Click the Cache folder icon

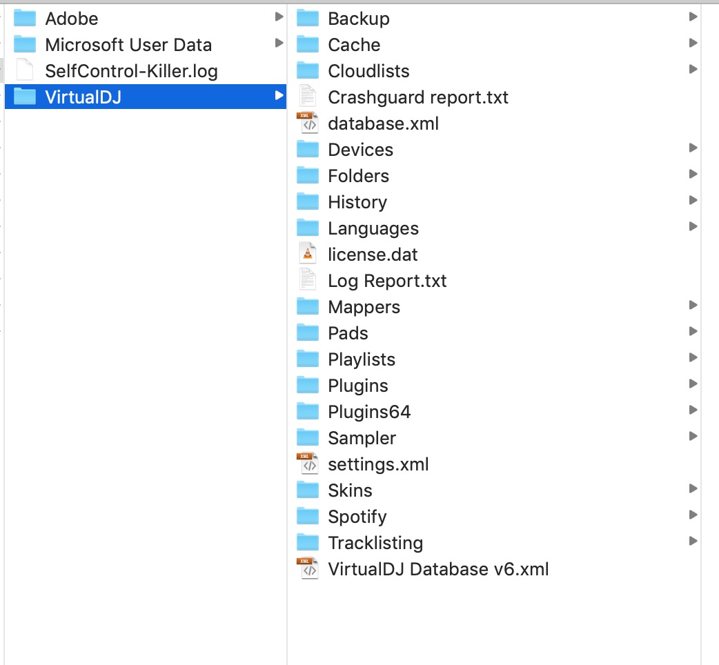308,44
